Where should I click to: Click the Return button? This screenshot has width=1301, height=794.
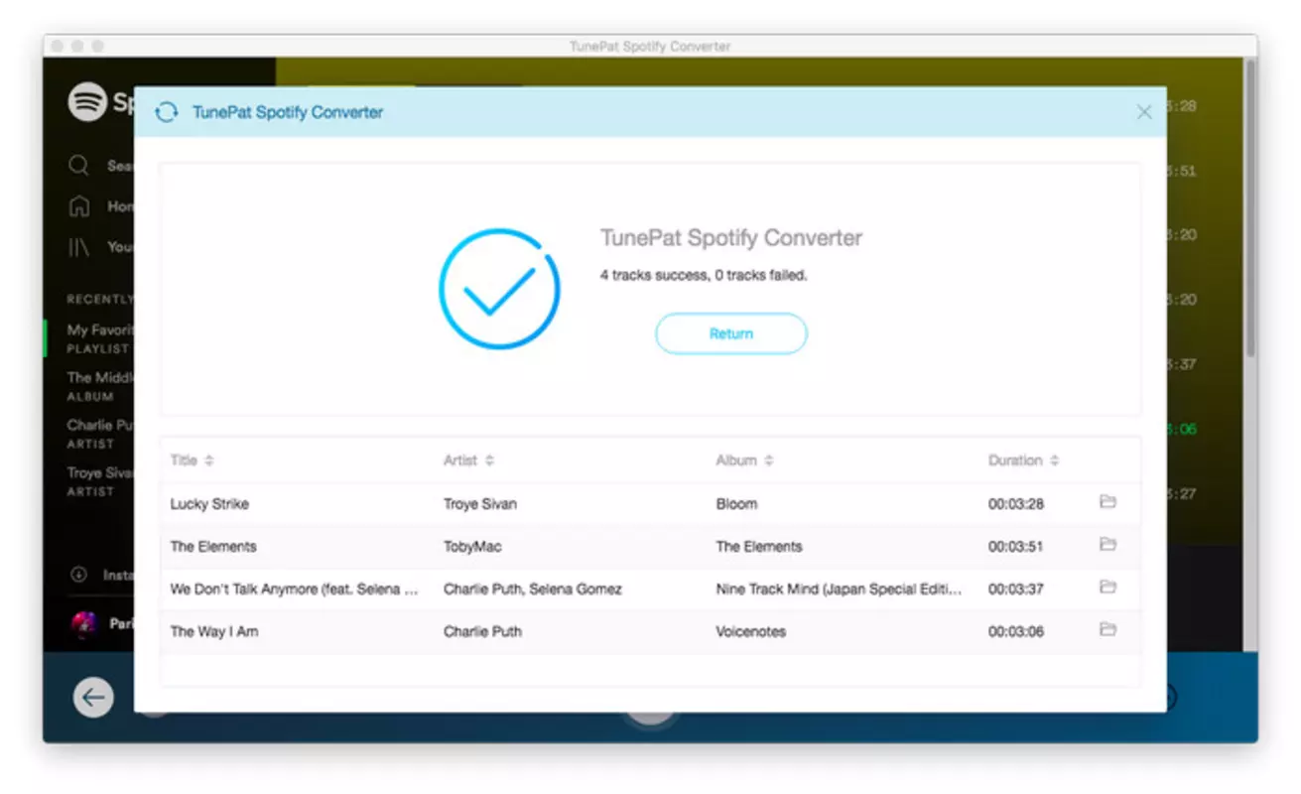click(x=731, y=333)
